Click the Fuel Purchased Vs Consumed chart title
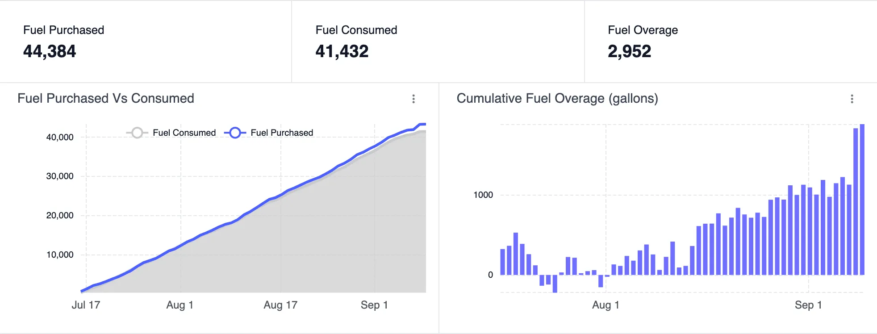Image resolution: width=877 pixels, height=334 pixels. [106, 98]
